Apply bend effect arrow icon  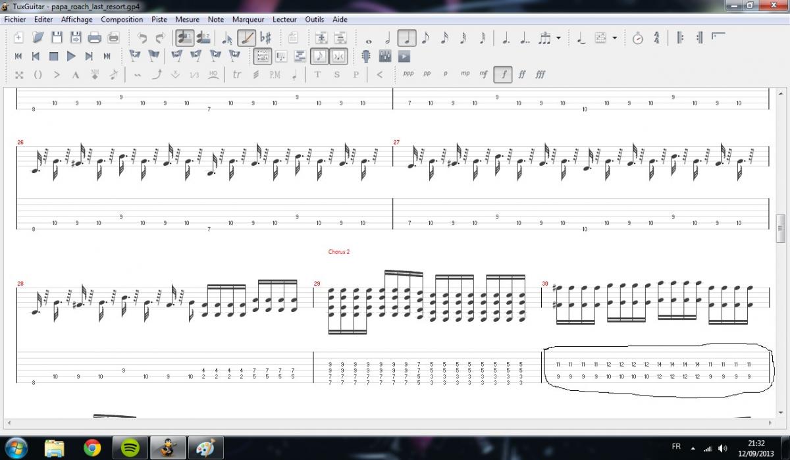click(156, 74)
